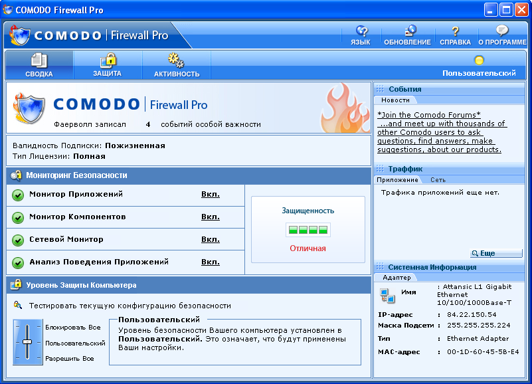
Task: Click Тестировать текущую конфигурацию безопасности link
Action: click(x=130, y=306)
